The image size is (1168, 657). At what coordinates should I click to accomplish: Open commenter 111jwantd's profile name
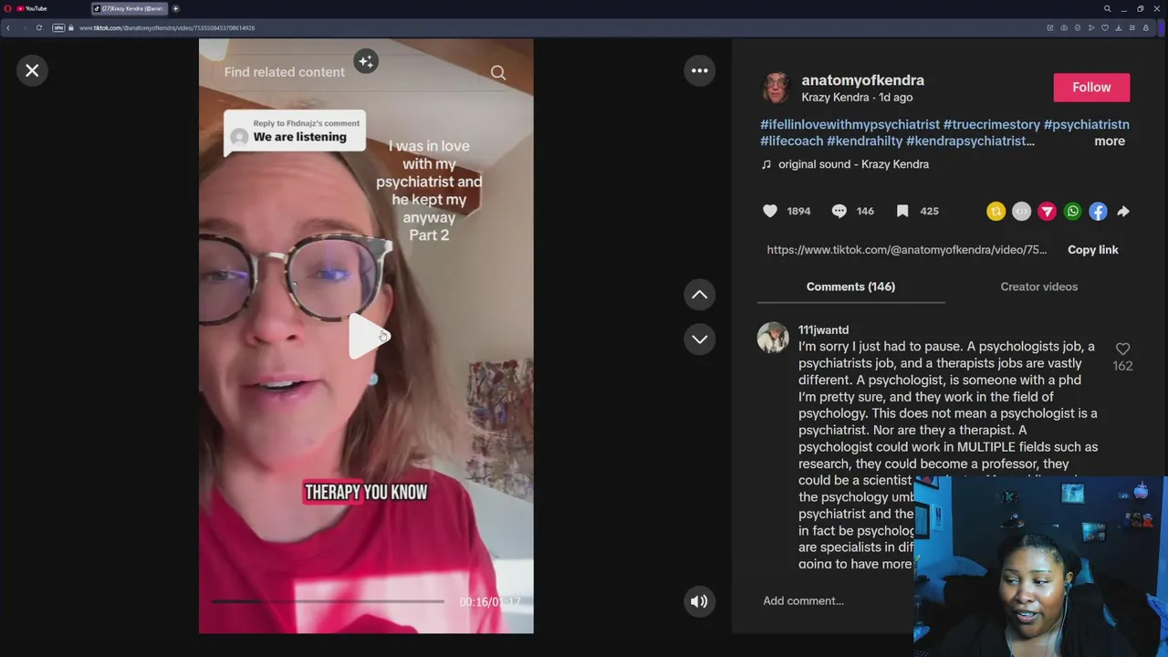pos(823,329)
